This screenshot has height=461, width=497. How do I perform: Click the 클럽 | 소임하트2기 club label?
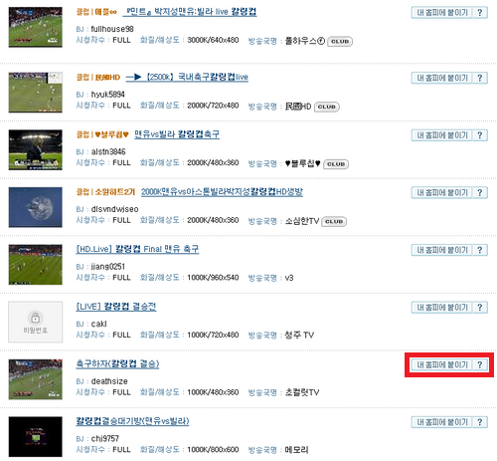pyautogui.click(x=106, y=192)
